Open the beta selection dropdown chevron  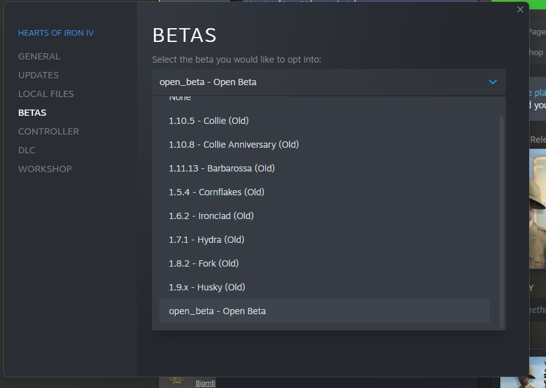click(493, 82)
